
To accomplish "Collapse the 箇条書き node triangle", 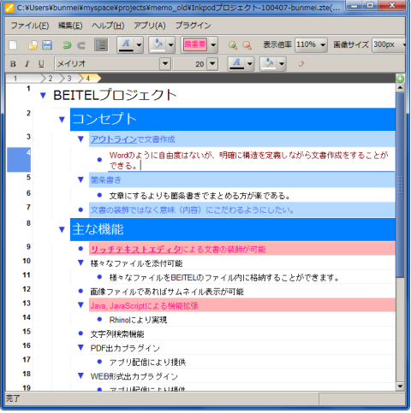I will pyautogui.click(x=80, y=180).
